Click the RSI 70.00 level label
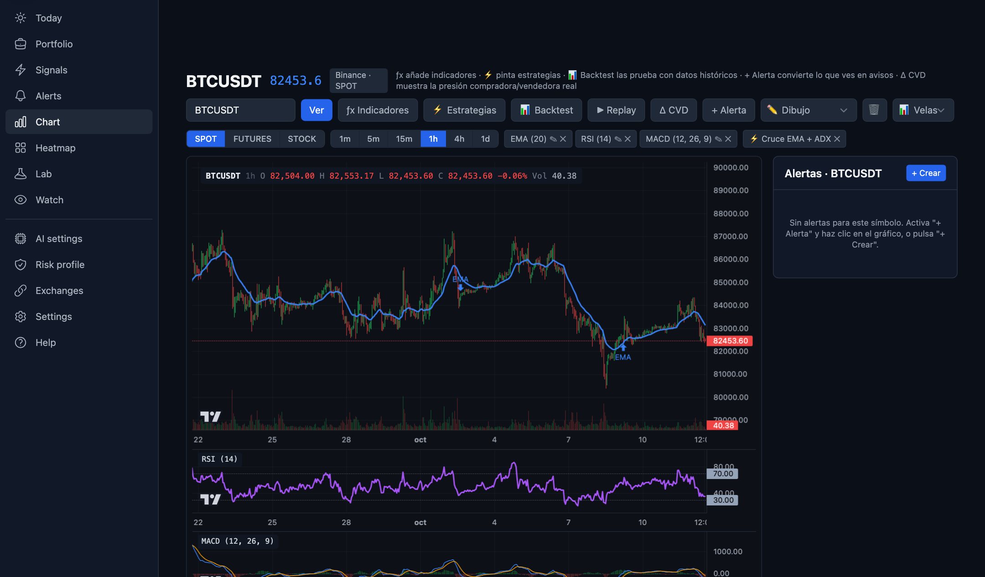 (722, 474)
